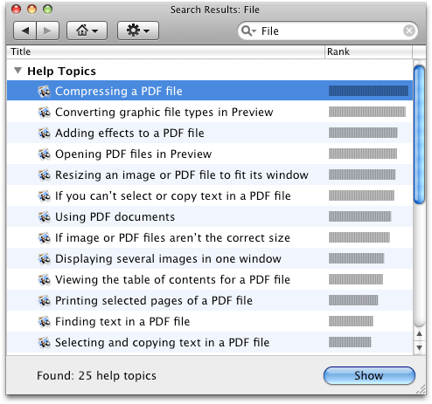This screenshot has height=404, width=432.
Task: Click the magnifying glass search options icon
Action: click(248, 31)
